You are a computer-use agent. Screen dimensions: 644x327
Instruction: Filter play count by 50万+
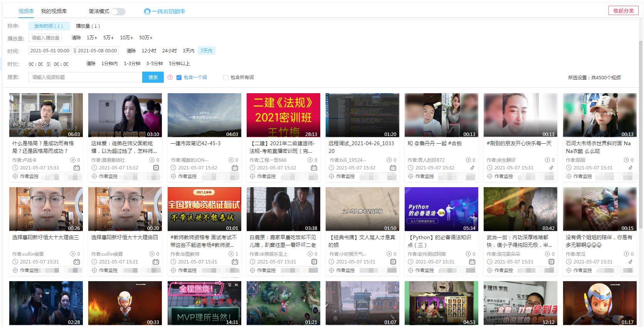pyautogui.click(x=146, y=38)
